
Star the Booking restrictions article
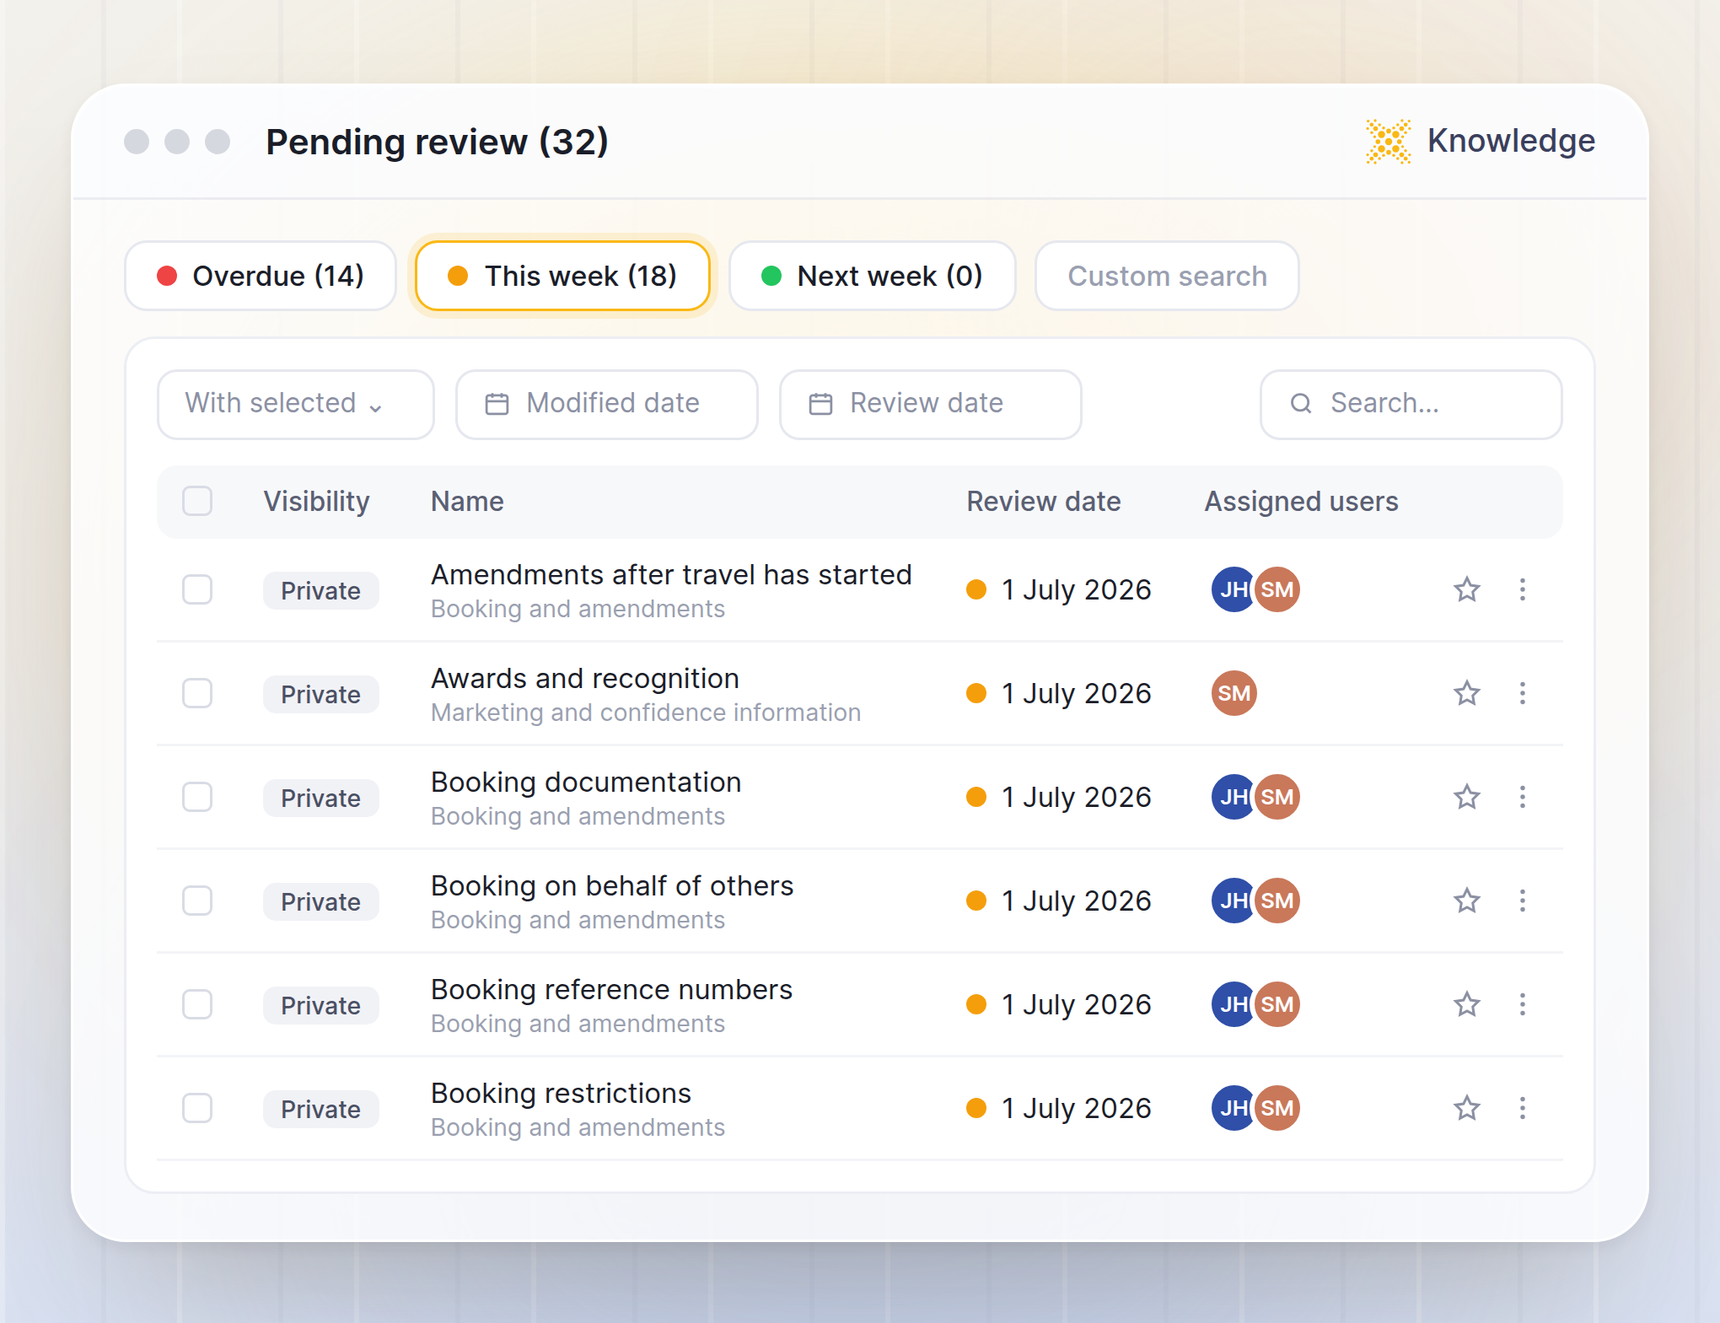(1467, 1108)
